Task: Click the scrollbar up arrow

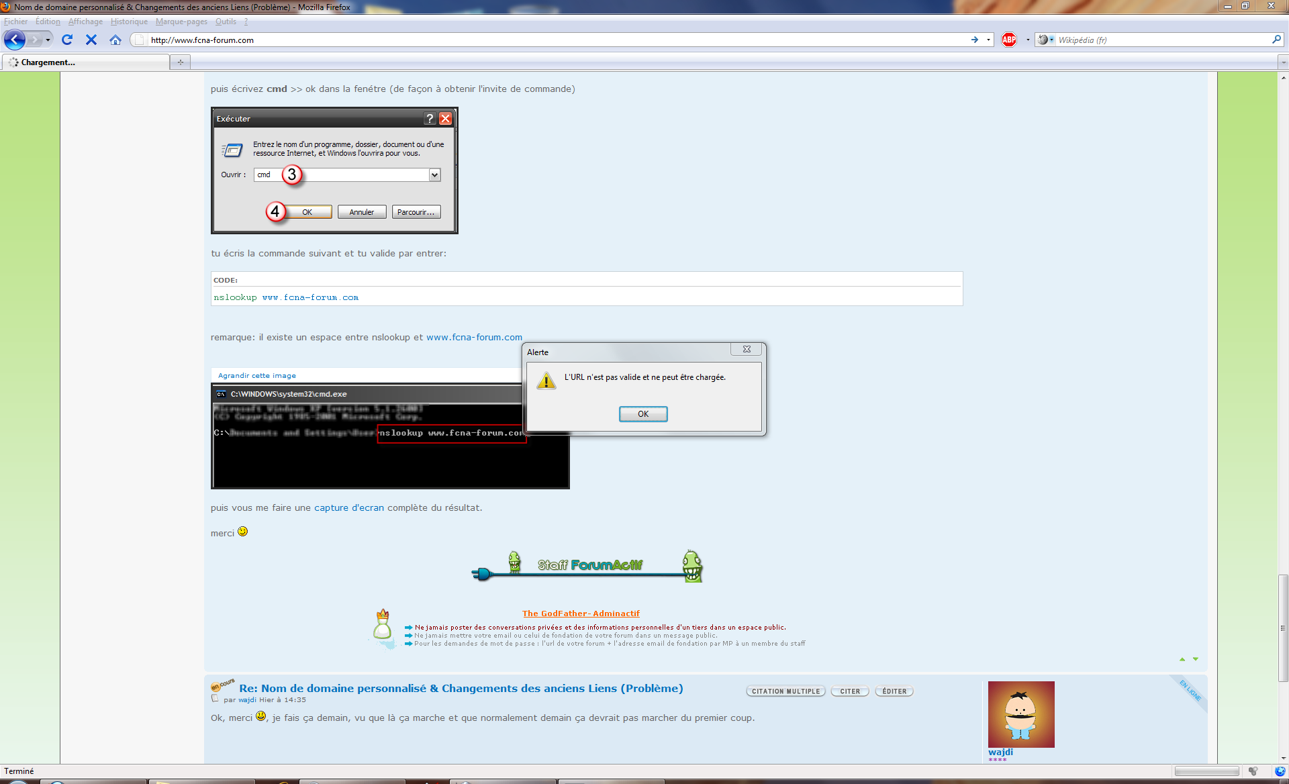Action: click(1283, 77)
